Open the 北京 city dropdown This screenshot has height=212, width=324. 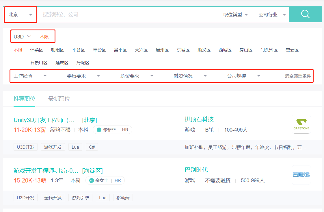tap(20, 14)
